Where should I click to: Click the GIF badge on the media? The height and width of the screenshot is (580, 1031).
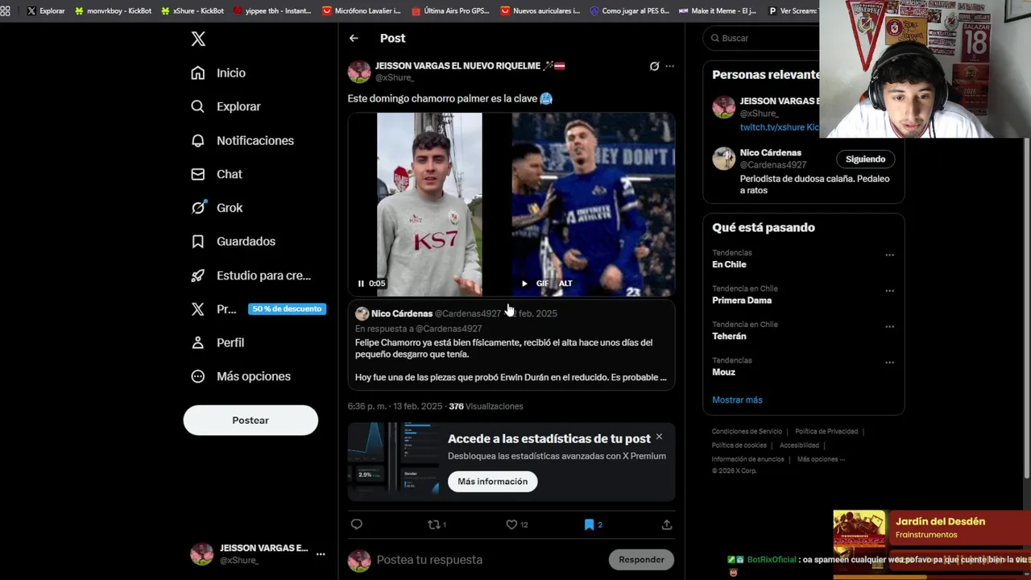coord(542,284)
